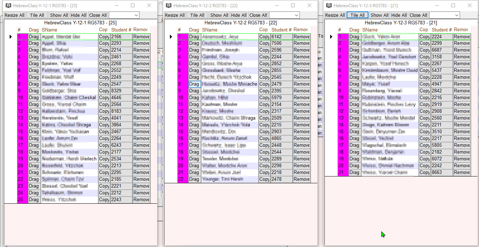Viewport: 479px width, 247px height.
Task: Sort by the SName column header in Y-12-2
Action: click(210, 30)
